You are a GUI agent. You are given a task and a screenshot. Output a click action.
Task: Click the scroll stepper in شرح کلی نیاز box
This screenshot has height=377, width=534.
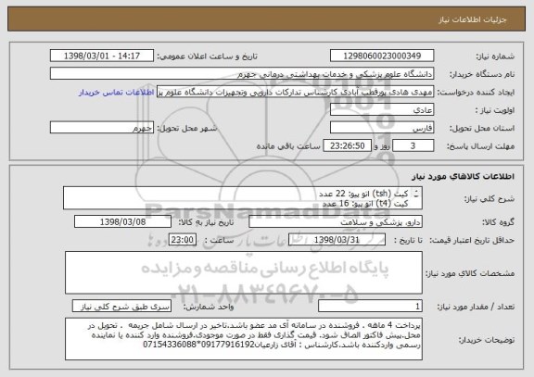pos(416,194)
